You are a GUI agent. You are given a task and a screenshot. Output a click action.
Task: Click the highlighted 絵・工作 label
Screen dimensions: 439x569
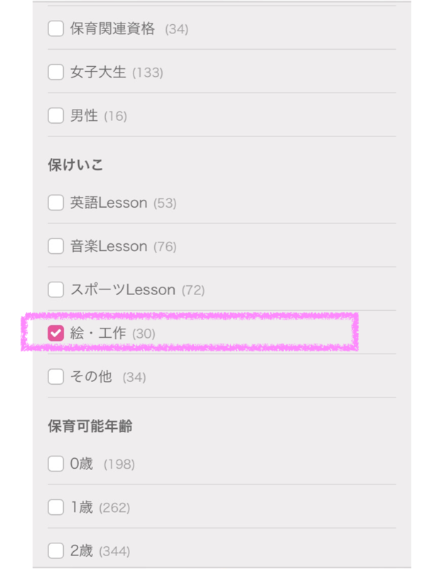tap(97, 331)
